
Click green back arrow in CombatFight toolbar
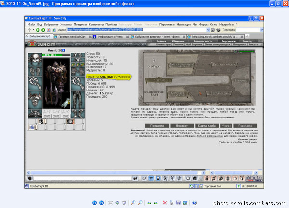(x=38, y=30)
